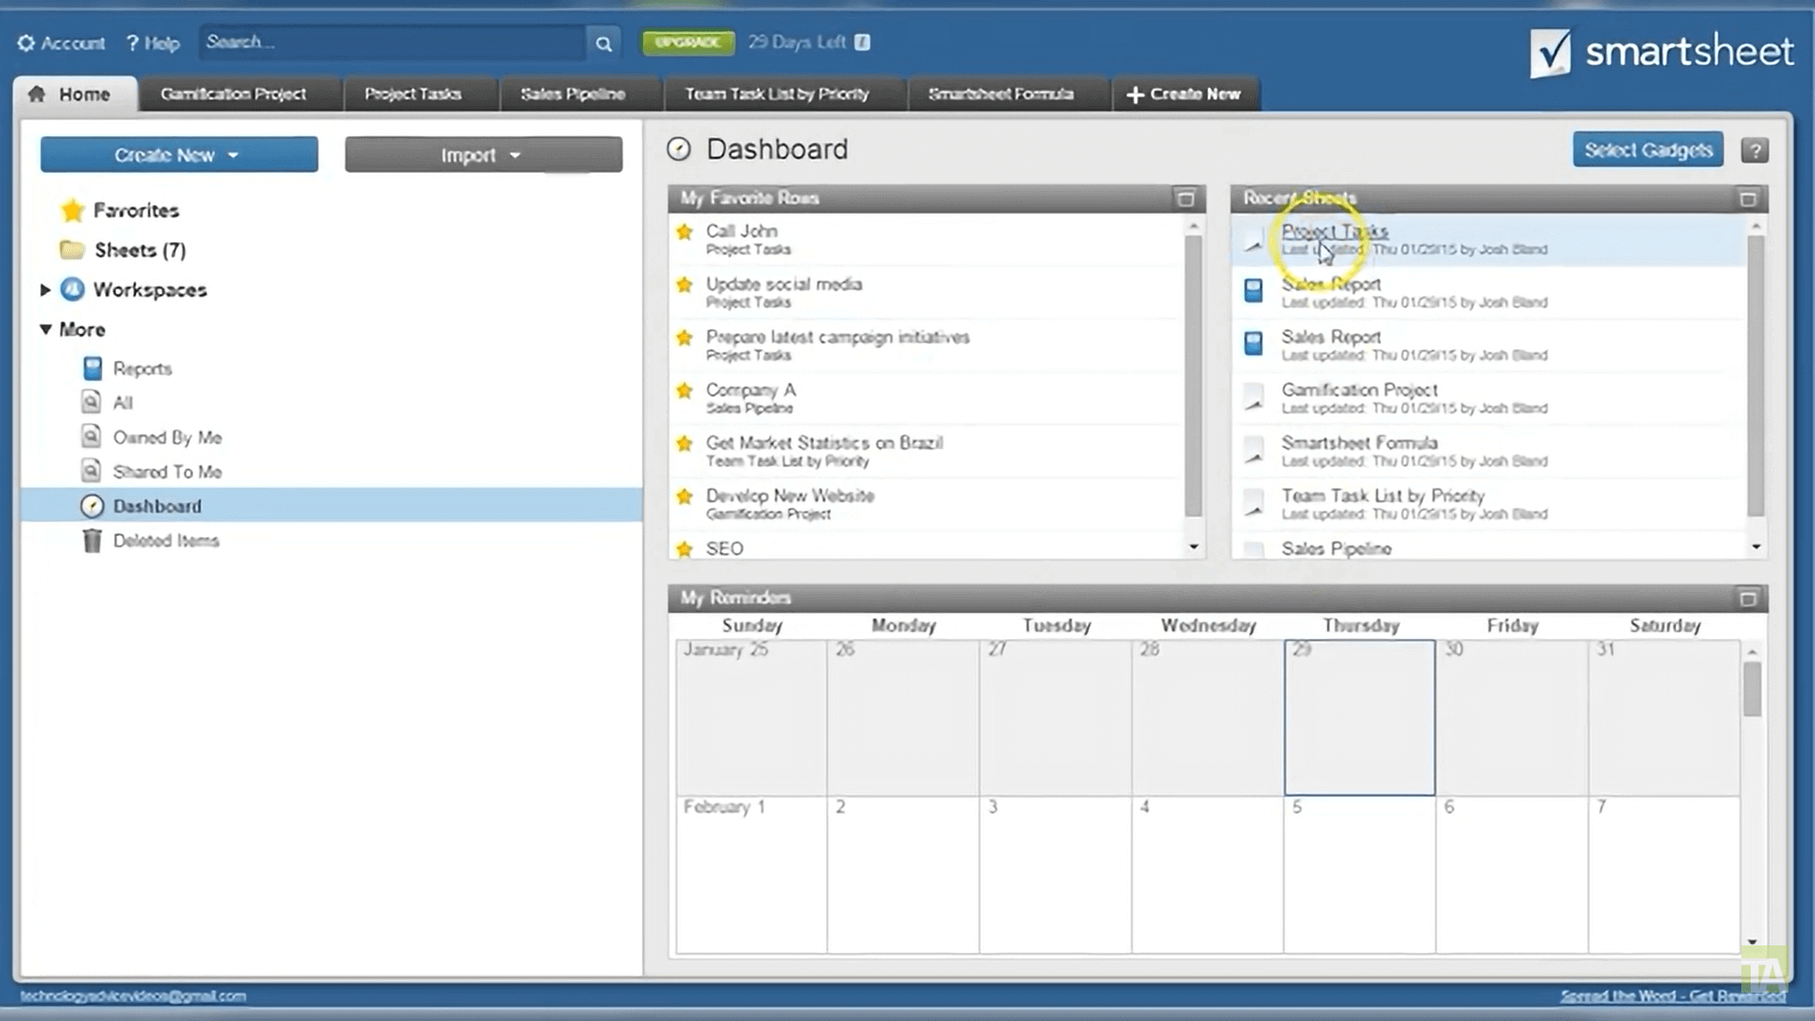This screenshot has width=1815, height=1021.
Task: Open the Reports icon in sidebar
Action: (92, 369)
